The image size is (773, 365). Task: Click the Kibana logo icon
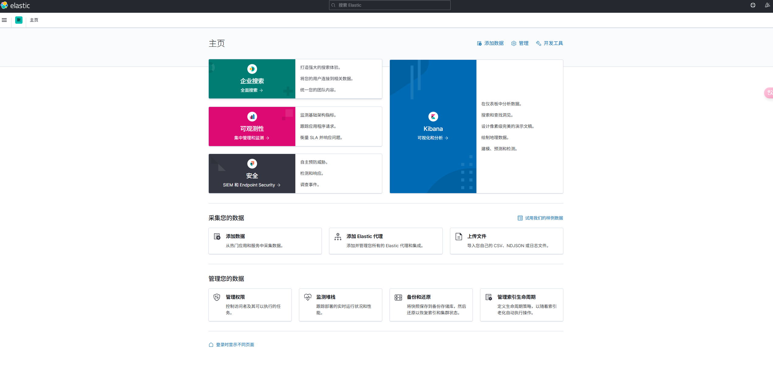point(433,116)
